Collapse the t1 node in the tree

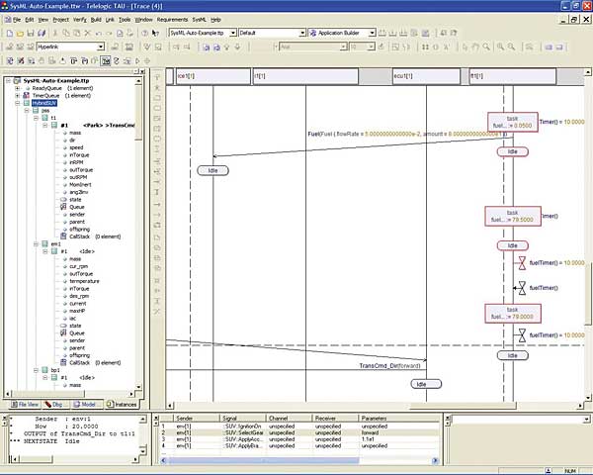(36, 118)
